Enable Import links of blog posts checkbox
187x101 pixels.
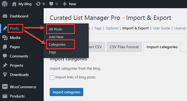tap(52, 78)
